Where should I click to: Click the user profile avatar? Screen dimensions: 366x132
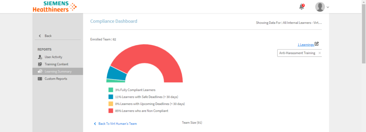click(x=320, y=7)
